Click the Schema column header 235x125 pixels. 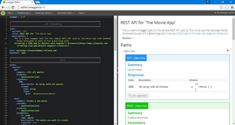point(193,80)
